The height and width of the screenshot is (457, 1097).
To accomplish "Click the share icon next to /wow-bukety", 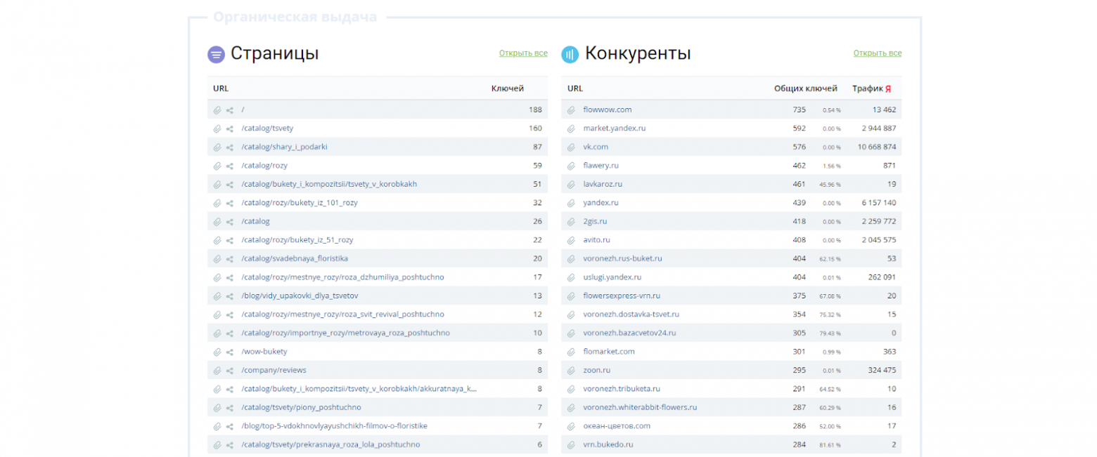I will pos(230,352).
